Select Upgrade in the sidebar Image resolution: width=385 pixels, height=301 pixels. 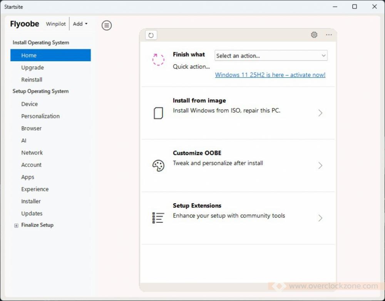[x=32, y=68]
